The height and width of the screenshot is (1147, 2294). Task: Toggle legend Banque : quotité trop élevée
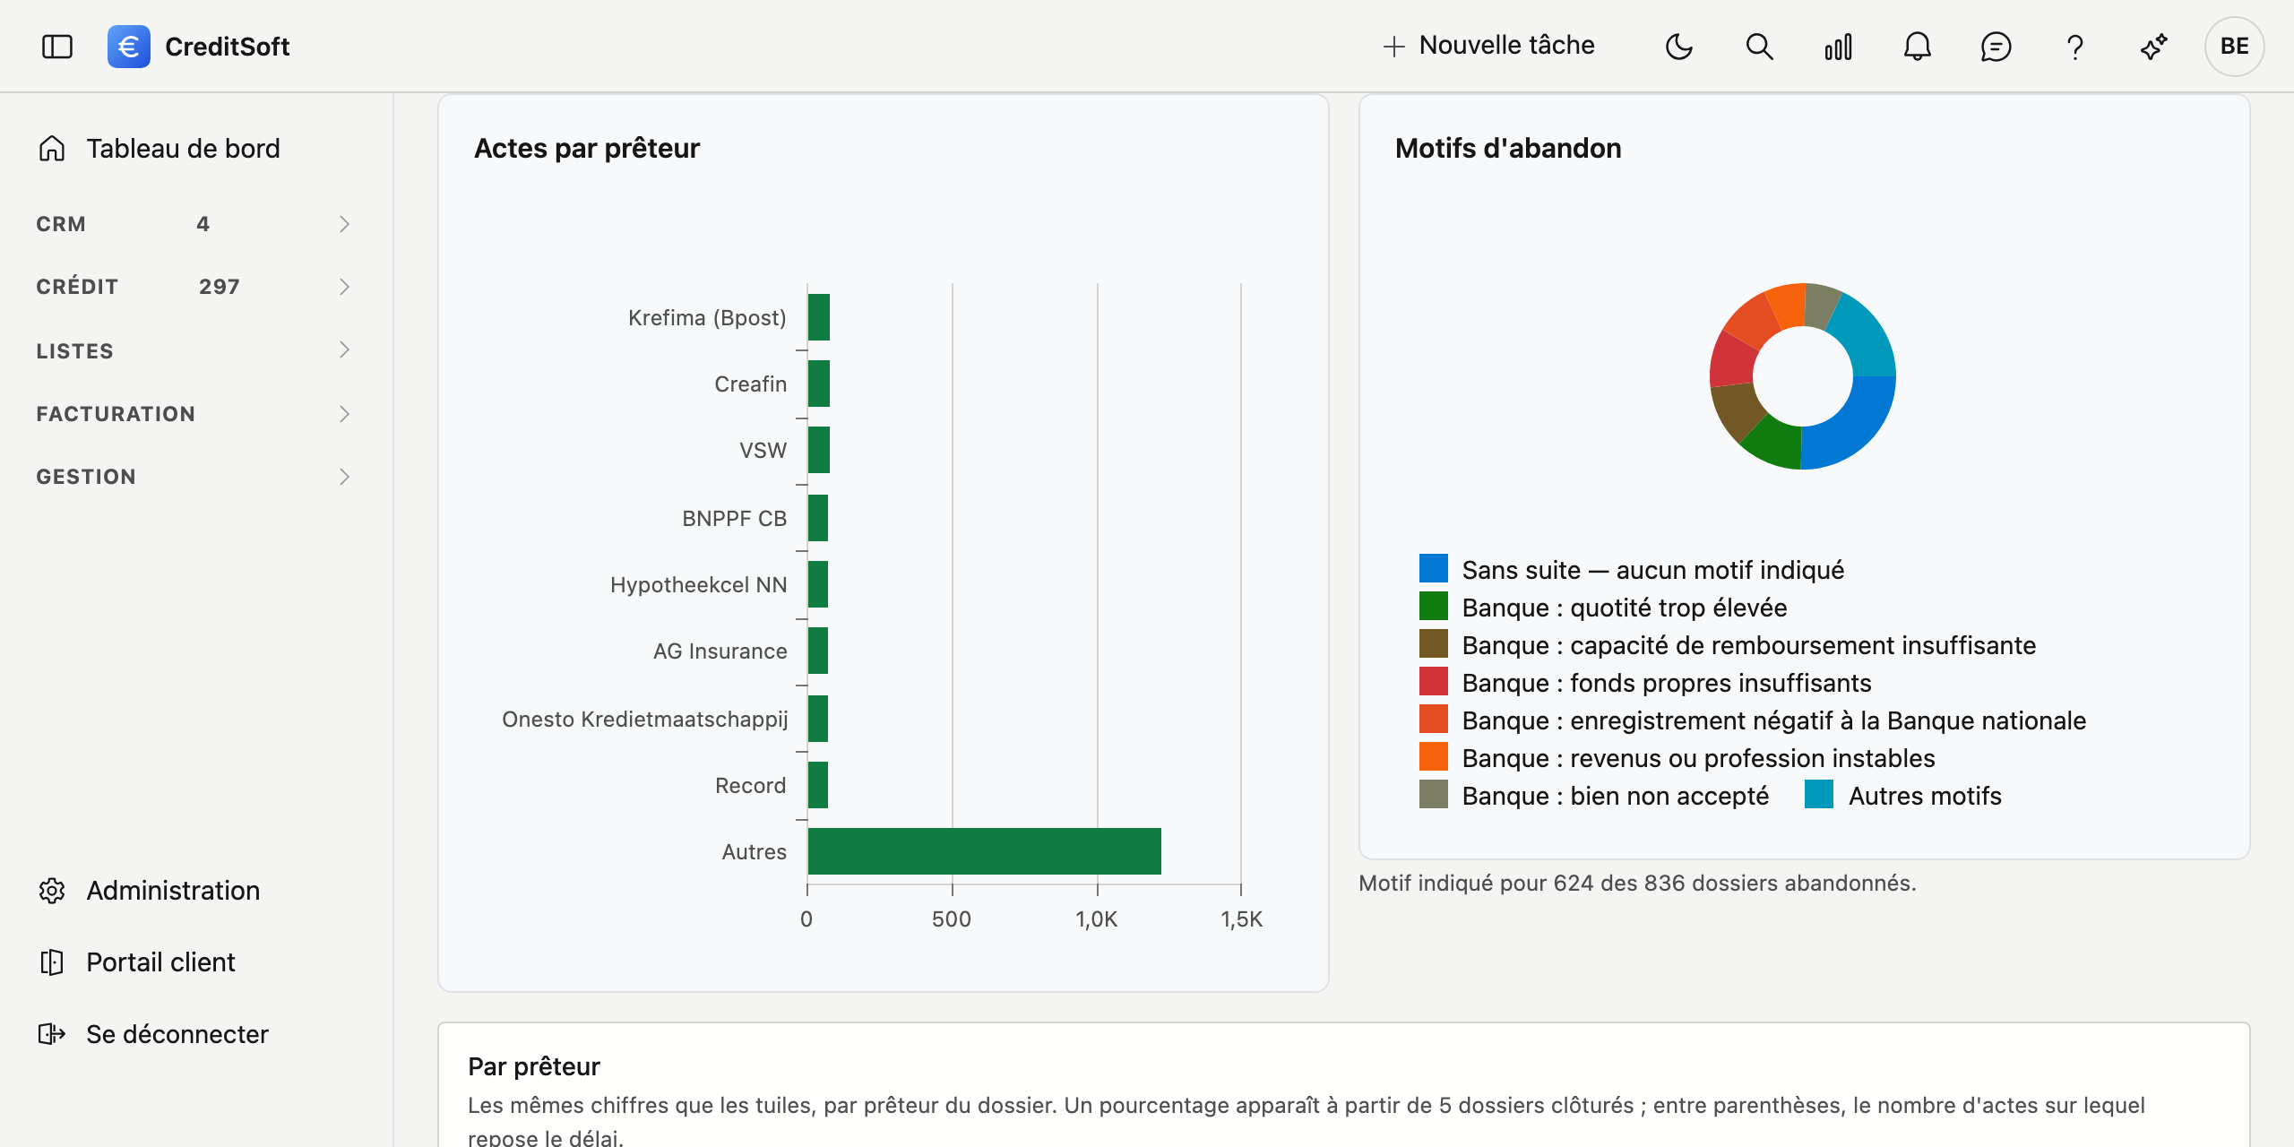(x=1603, y=608)
